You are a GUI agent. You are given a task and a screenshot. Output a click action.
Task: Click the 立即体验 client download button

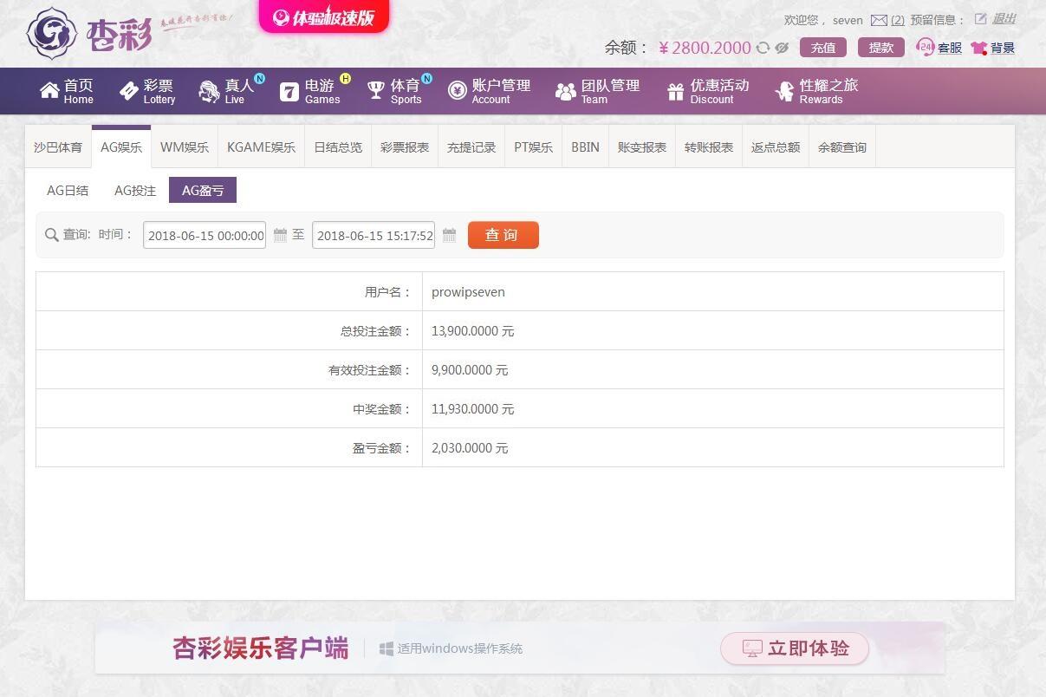794,648
